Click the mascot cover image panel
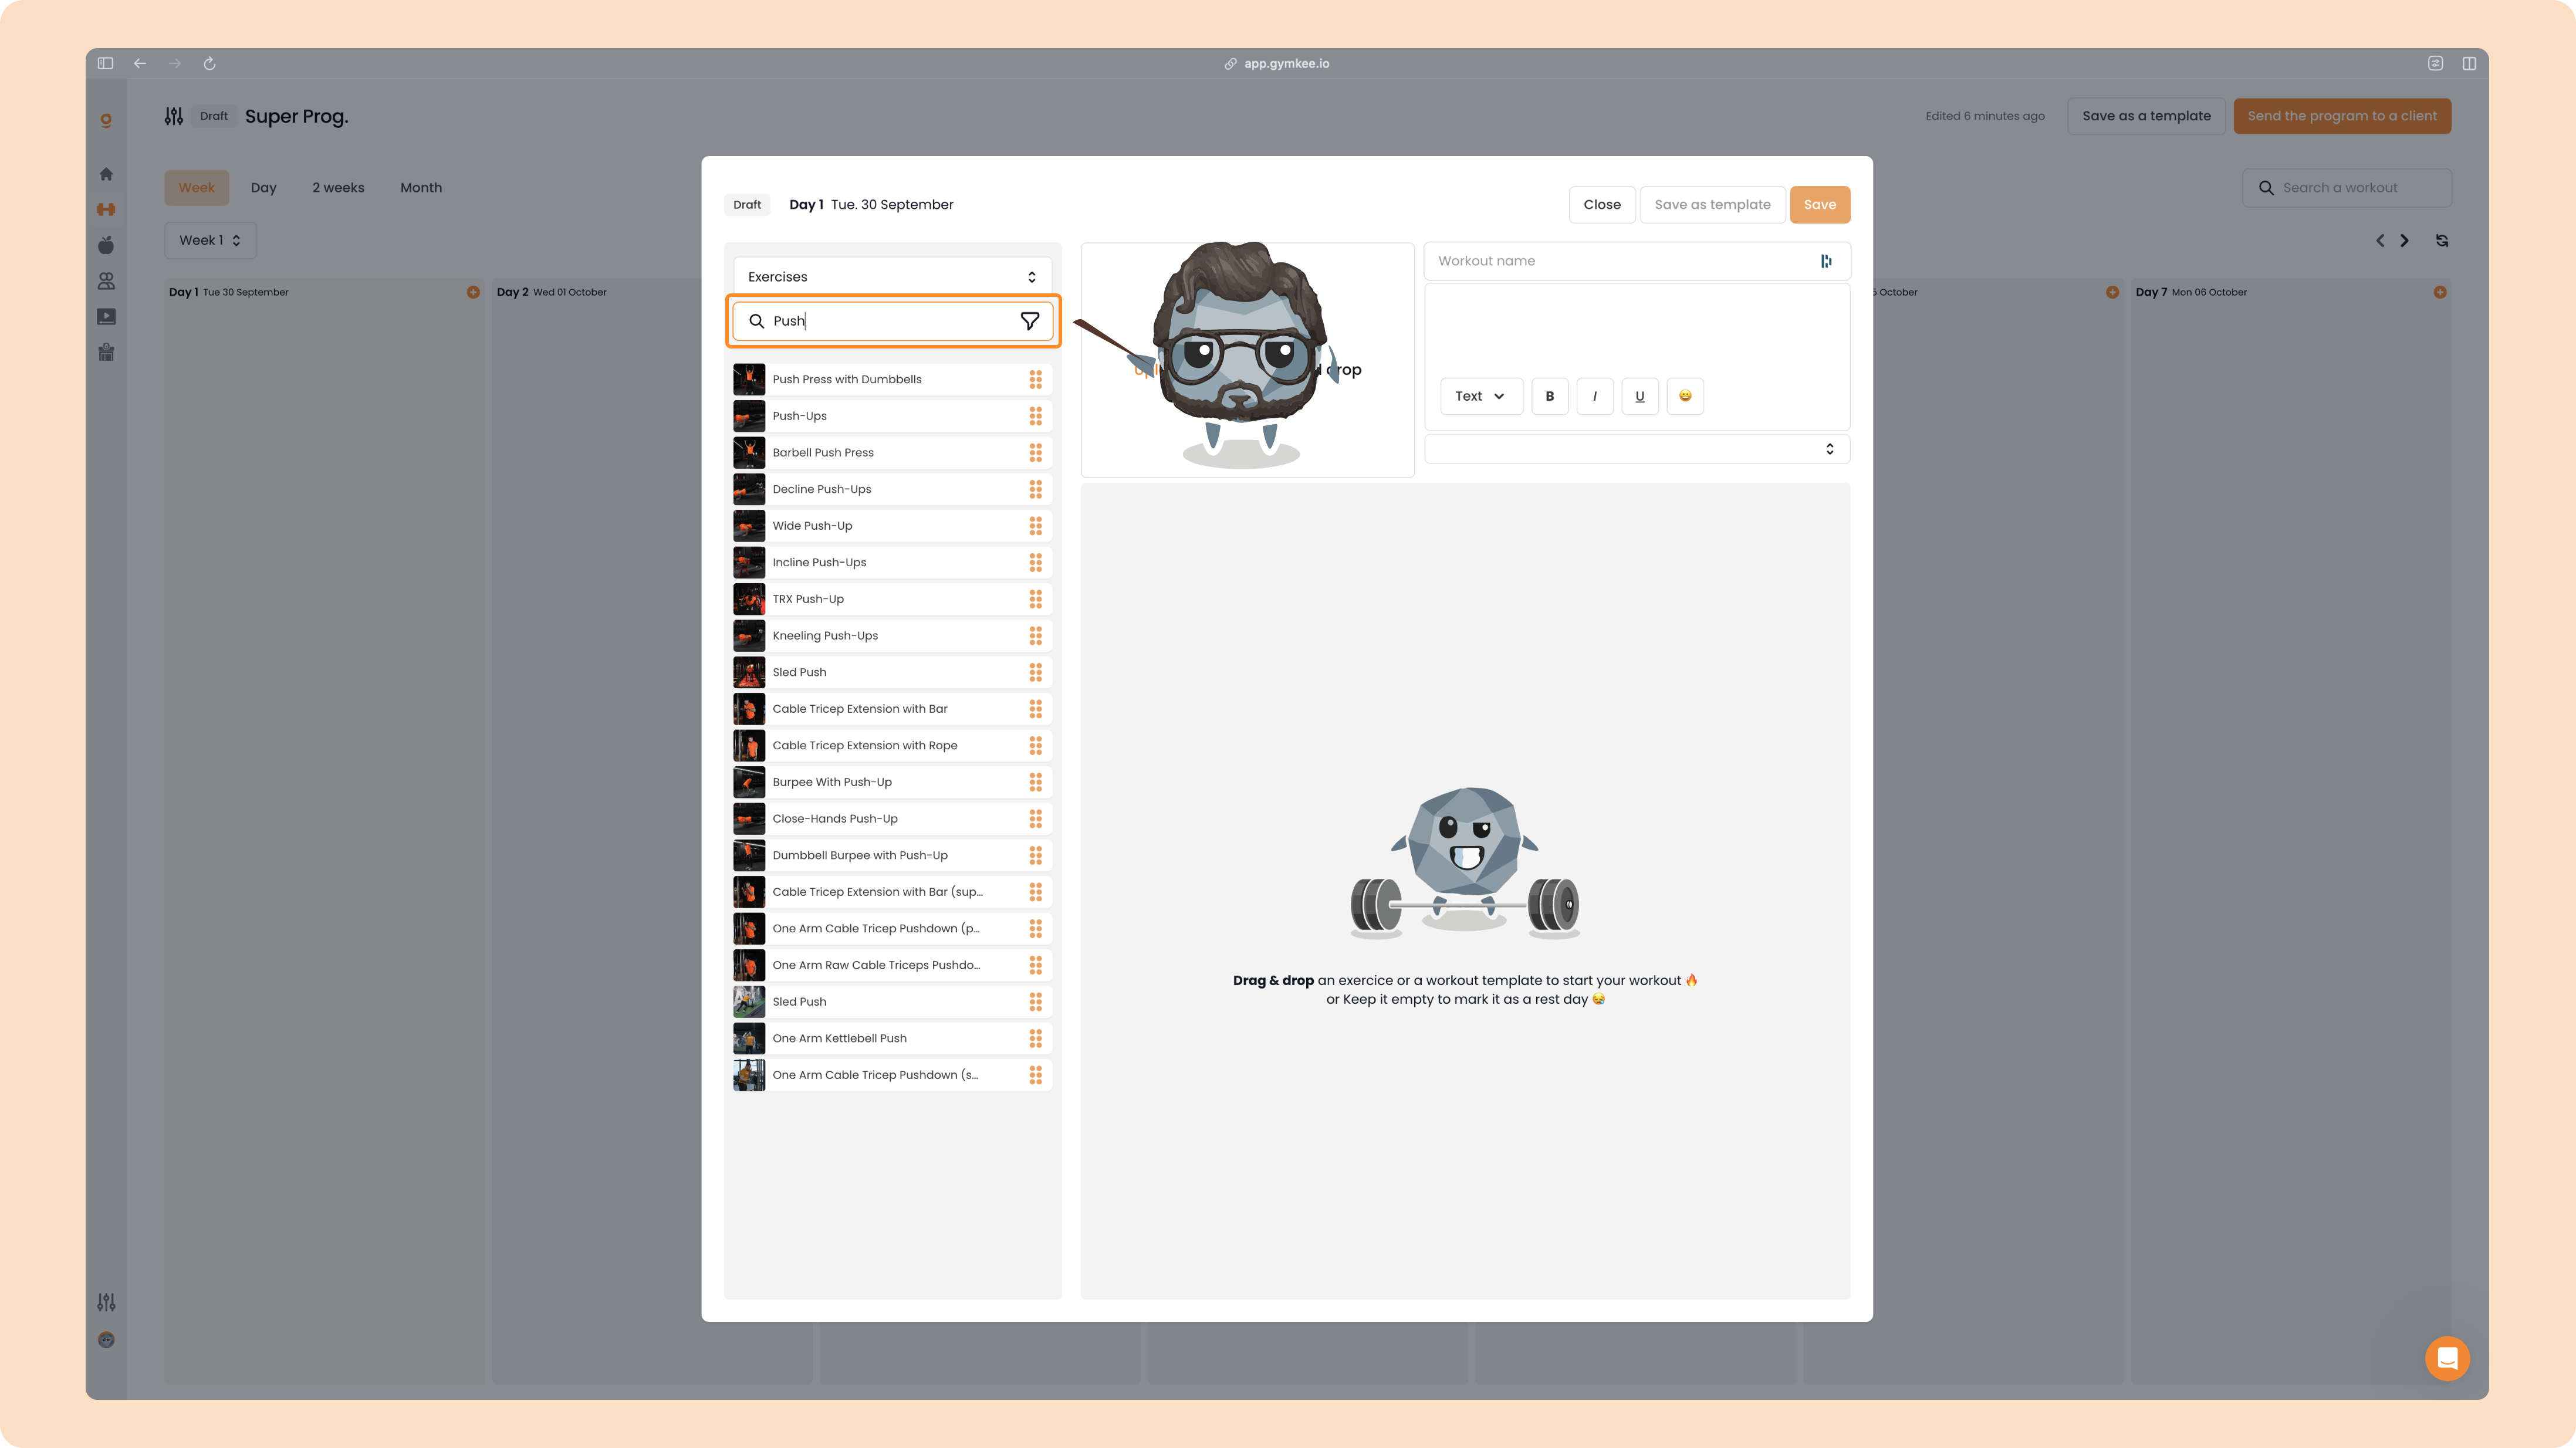This screenshot has width=2576, height=1448. pos(1247,360)
